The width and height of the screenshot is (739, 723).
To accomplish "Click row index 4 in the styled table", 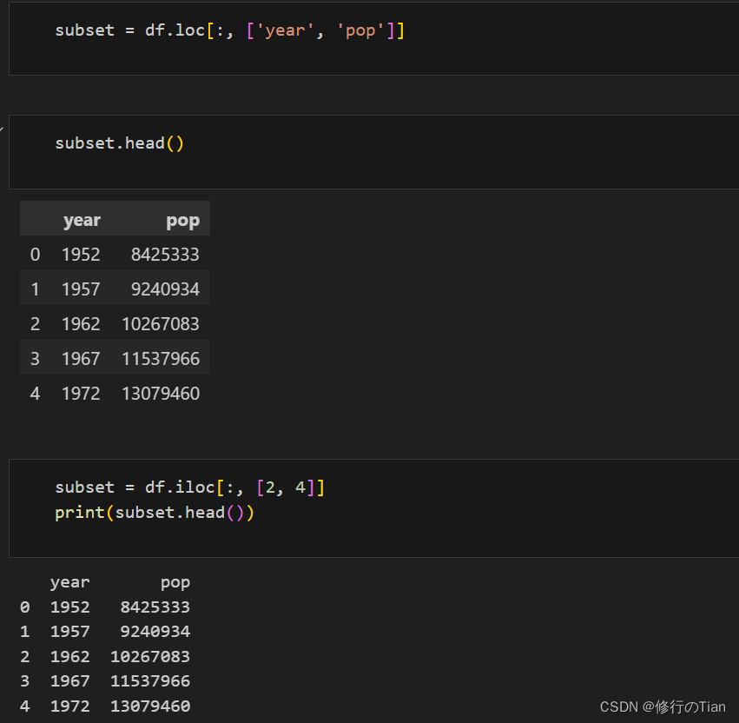I will coord(35,393).
